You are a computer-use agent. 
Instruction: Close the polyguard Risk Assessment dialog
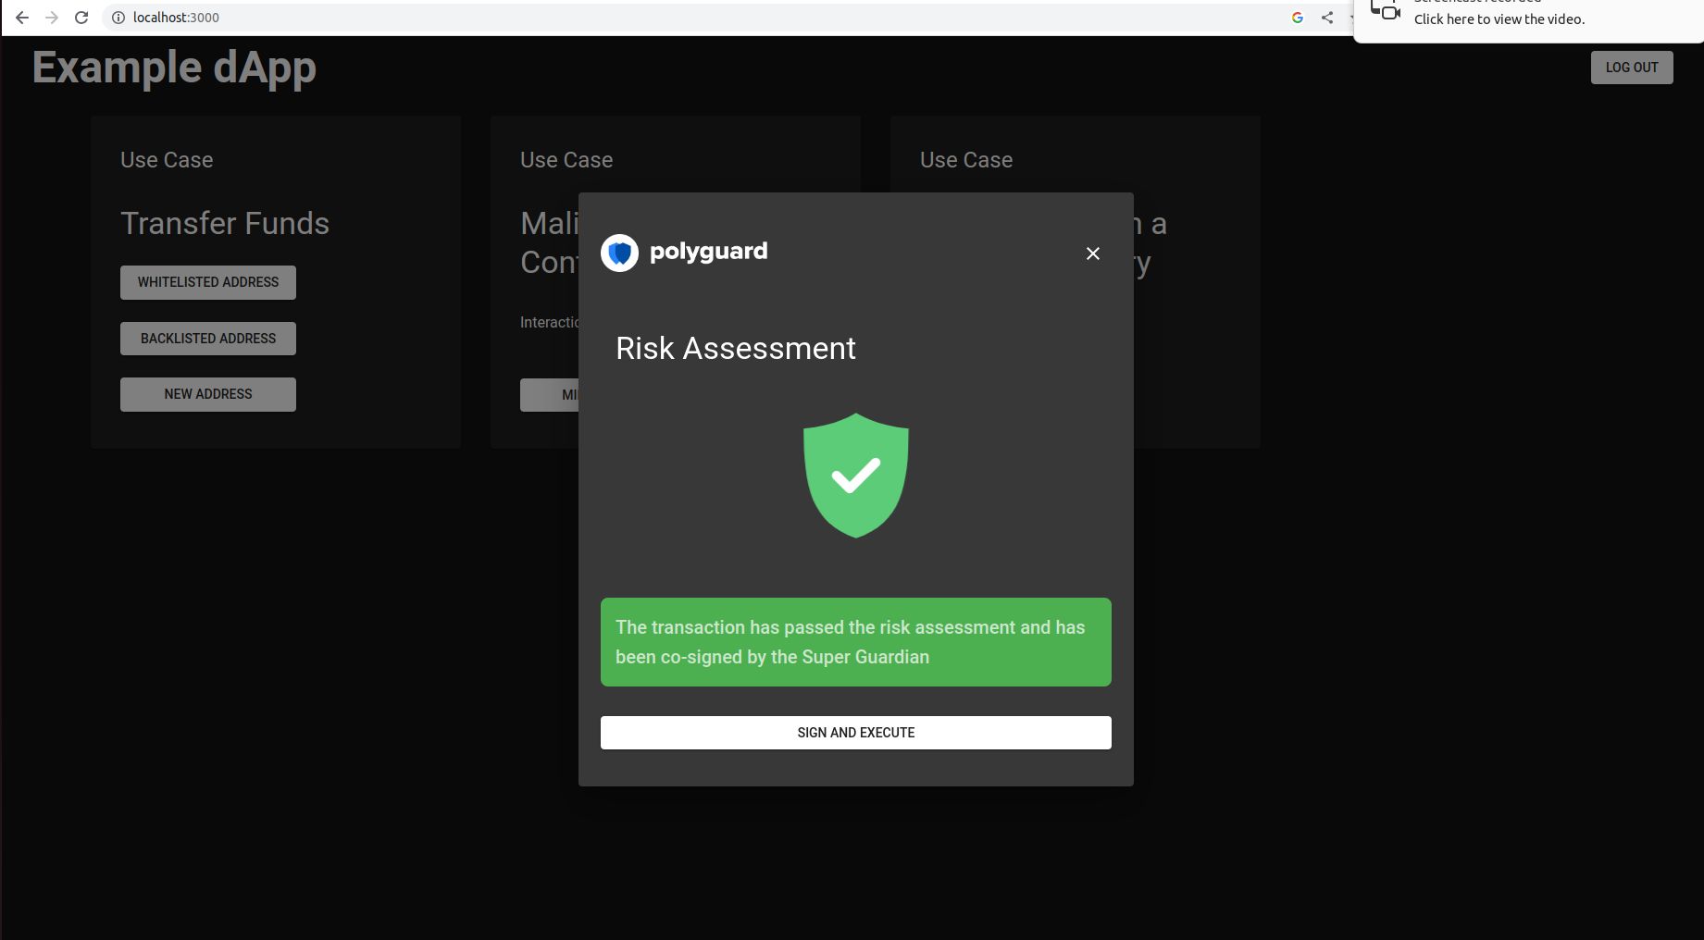pyautogui.click(x=1092, y=254)
